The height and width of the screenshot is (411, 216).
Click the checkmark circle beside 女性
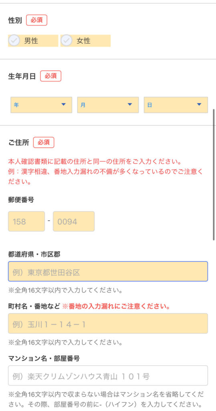pos(67,41)
